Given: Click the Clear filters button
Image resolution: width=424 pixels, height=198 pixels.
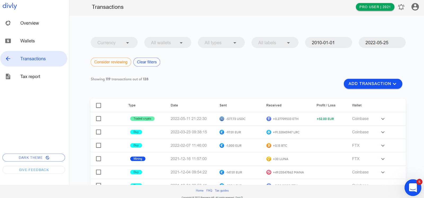Looking at the screenshot, I should pyautogui.click(x=147, y=62).
